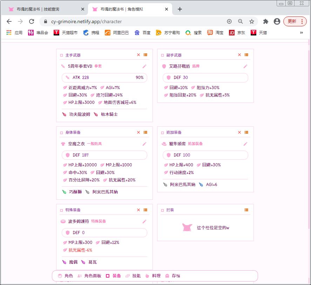This screenshot has width=311, height=285.
Task: Open the 角色面板 section in bottom navigation
Action: [x=89, y=276]
